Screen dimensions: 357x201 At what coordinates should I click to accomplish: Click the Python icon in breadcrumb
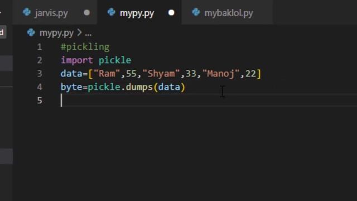pos(31,32)
